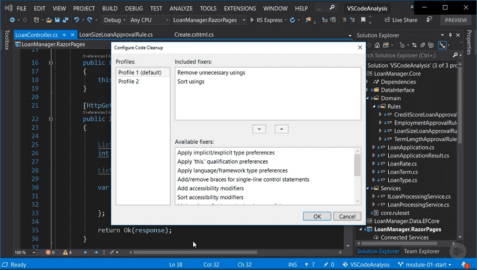Click the Undo arrow icon
The image size is (477, 270).
coord(76,20)
